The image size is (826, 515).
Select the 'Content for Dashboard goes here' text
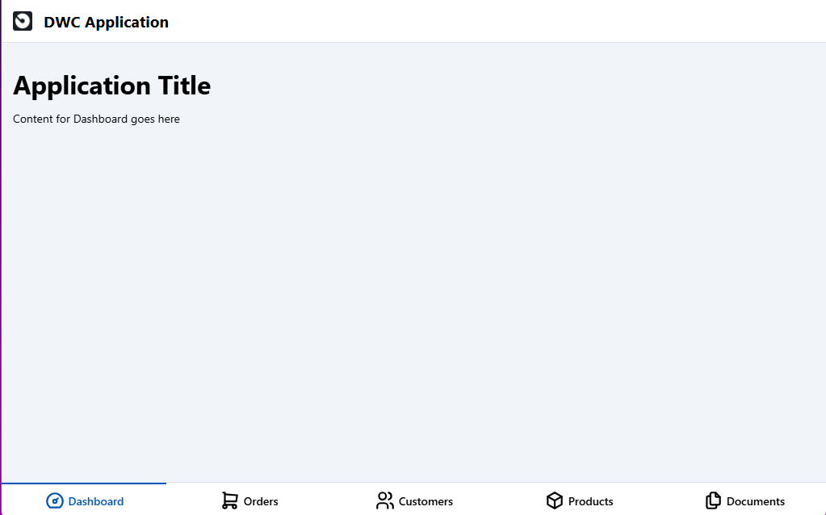[96, 119]
